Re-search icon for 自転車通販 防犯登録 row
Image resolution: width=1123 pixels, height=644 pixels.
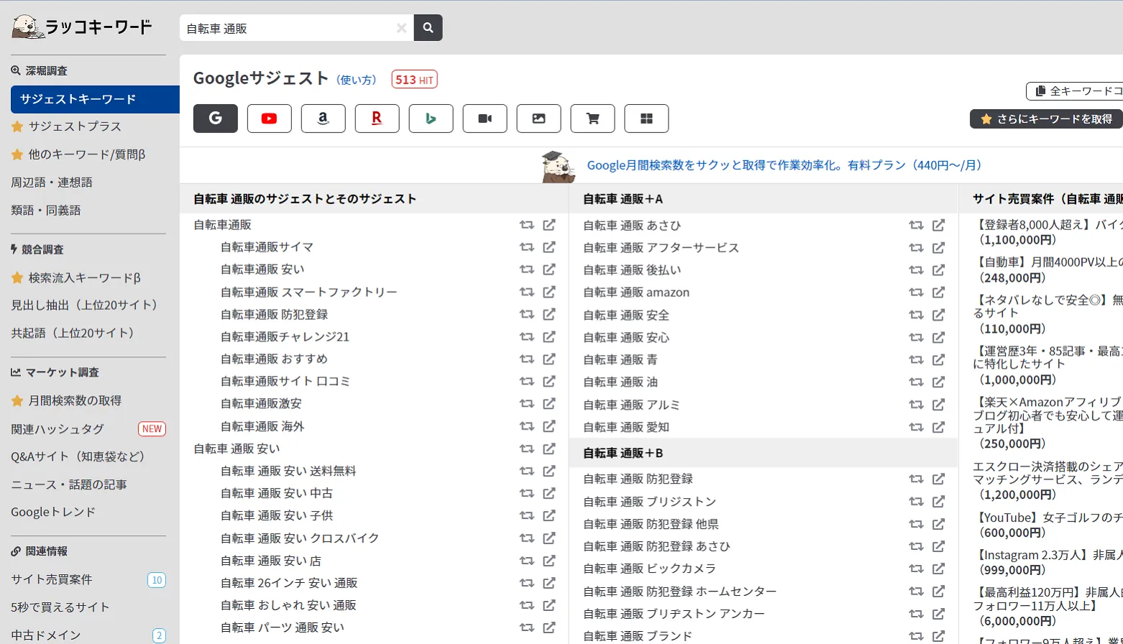pos(527,314)
